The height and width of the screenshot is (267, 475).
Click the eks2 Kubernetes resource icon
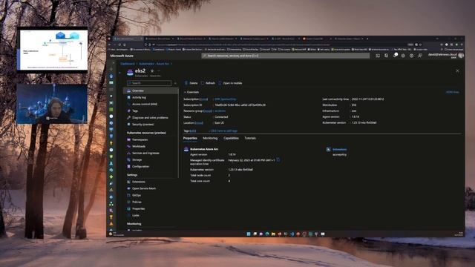pos(130,72)
